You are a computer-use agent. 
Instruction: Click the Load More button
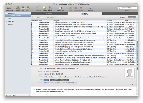pyautogui.click(x=50, y=17)
